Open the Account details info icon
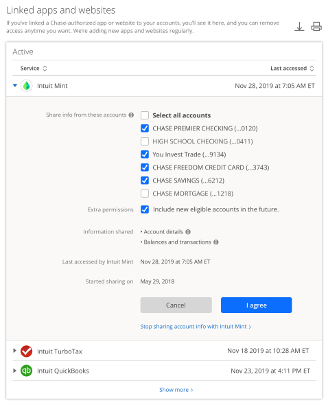The width and height of the screenshot is (328, 405). (x=188, y=232)
